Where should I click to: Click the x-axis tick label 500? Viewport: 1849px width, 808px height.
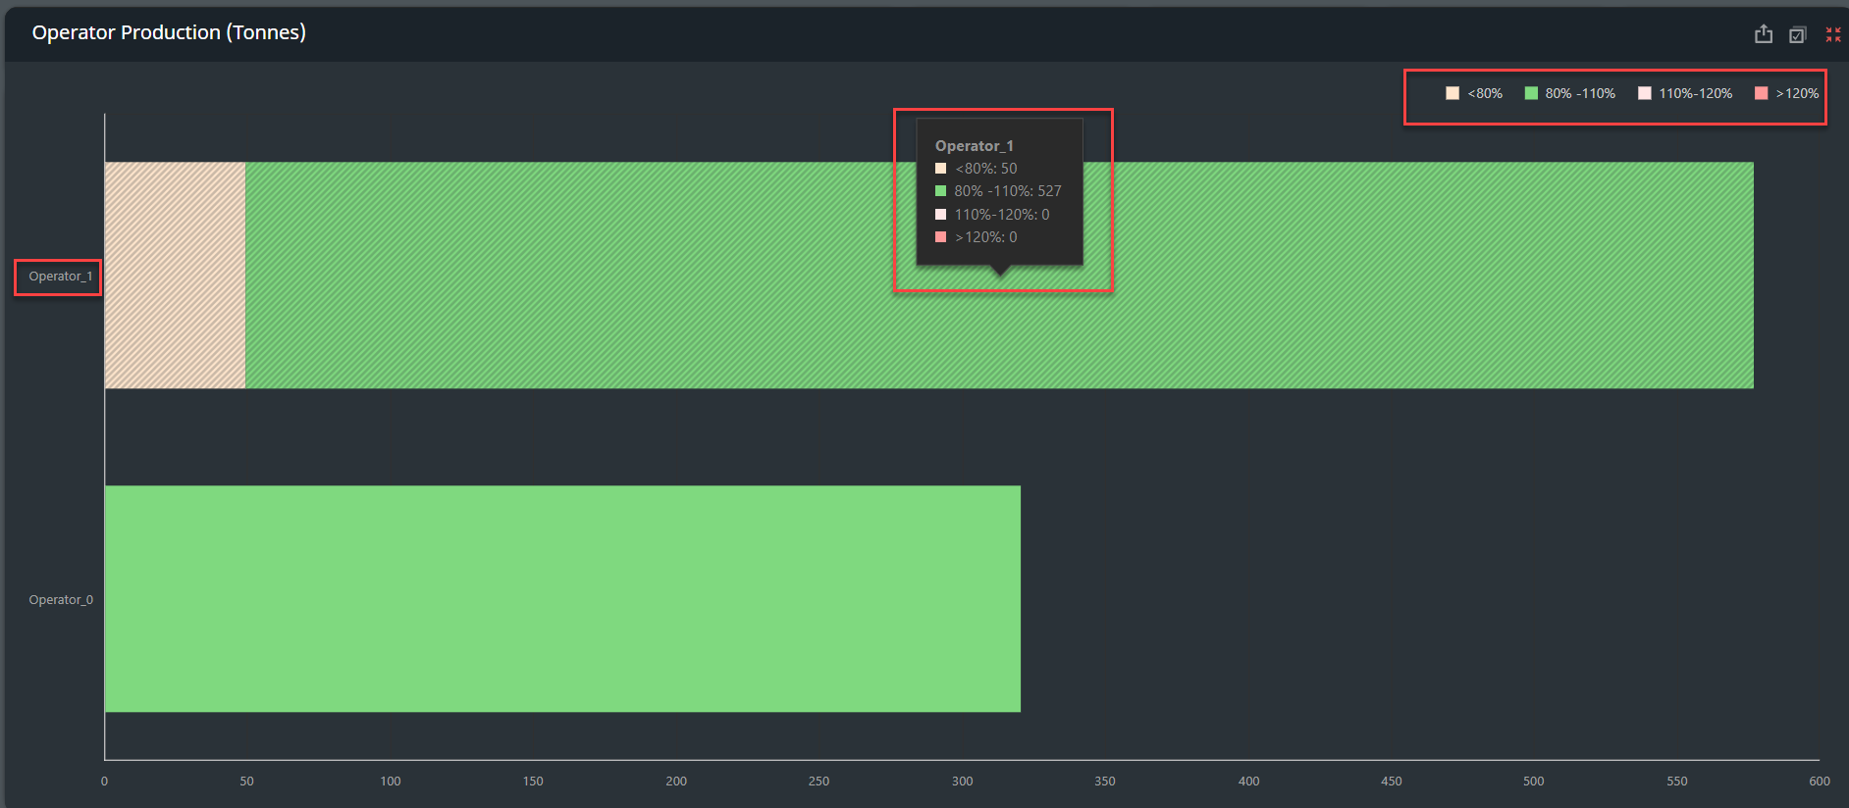click(1534, 782)
